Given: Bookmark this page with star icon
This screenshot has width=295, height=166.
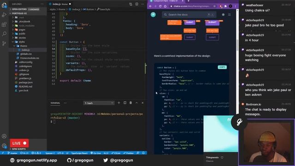Looking at the screenshot, I should click(x=214, y=6).
